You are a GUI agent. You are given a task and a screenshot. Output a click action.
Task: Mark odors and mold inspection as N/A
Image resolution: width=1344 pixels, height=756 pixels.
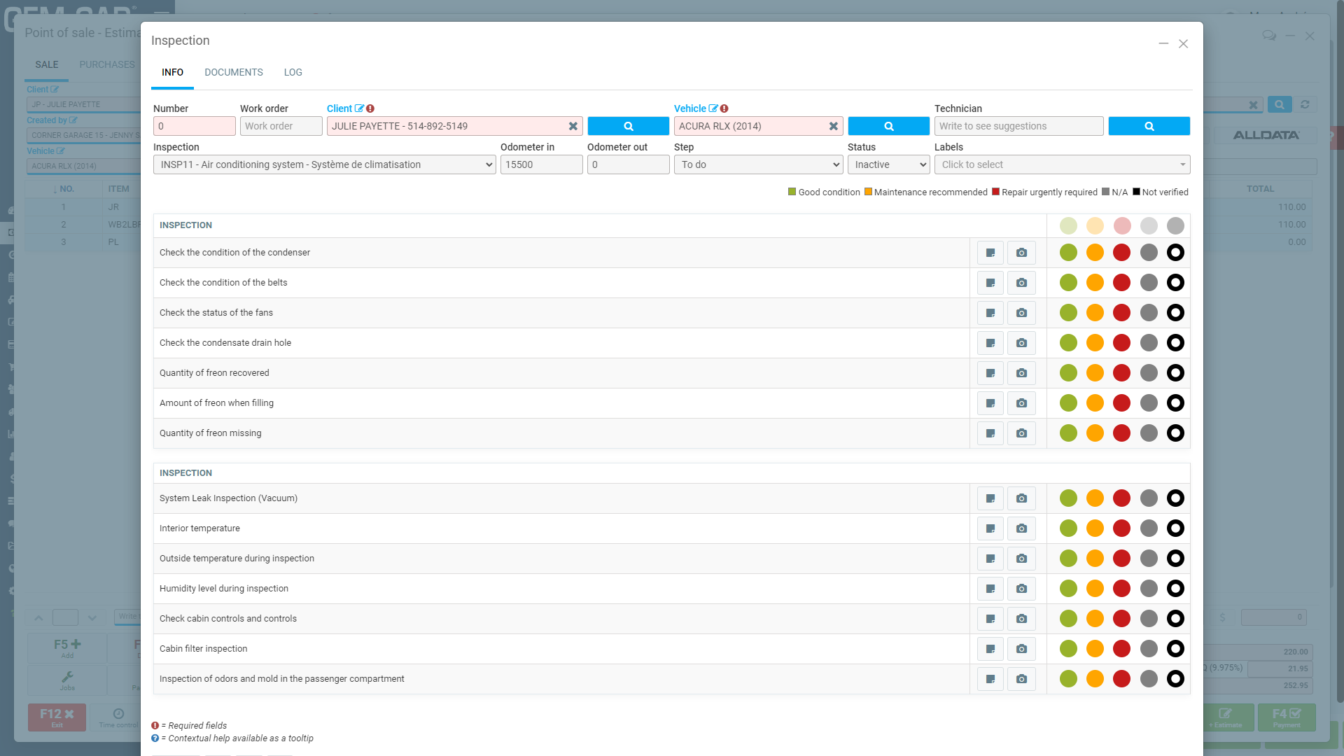tap(1149, 679)
